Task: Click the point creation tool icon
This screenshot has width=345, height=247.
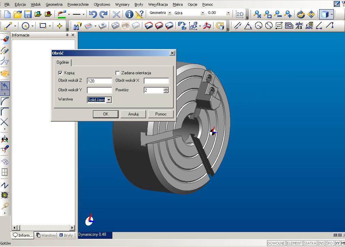Action: point(59,26)
